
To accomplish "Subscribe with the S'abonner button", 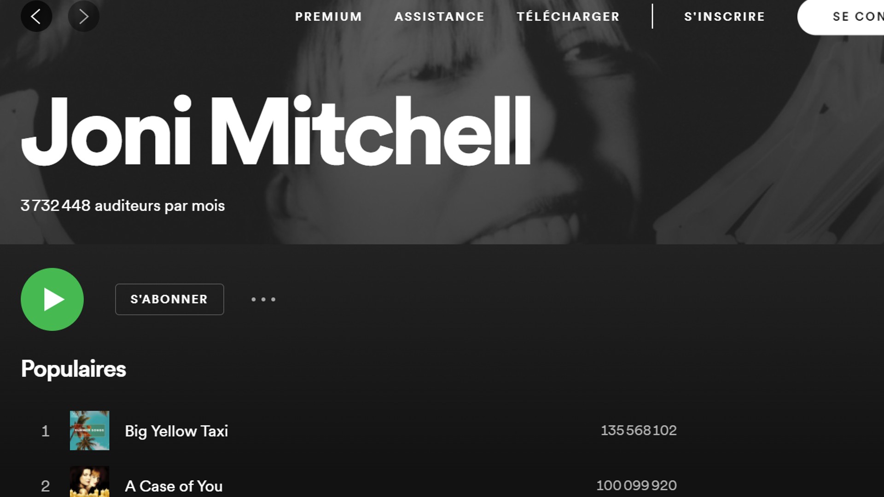I will tap(169, 299).
